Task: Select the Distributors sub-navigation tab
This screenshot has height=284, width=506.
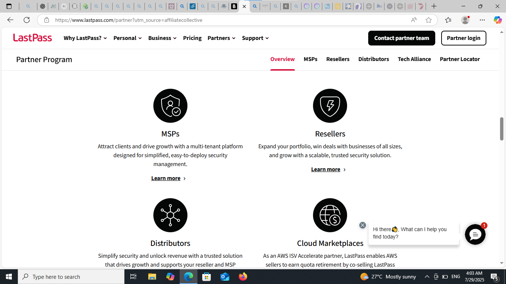Action: [374, 59]
